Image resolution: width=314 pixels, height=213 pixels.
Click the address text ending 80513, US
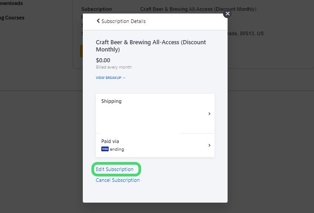tap(246, 33)
